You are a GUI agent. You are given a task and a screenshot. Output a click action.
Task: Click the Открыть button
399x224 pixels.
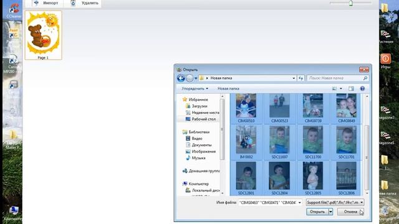tap(317, 212)
